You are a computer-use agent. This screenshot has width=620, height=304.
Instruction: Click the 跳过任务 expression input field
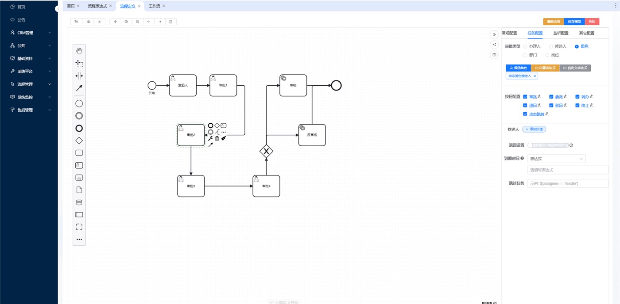coord(568,183)
